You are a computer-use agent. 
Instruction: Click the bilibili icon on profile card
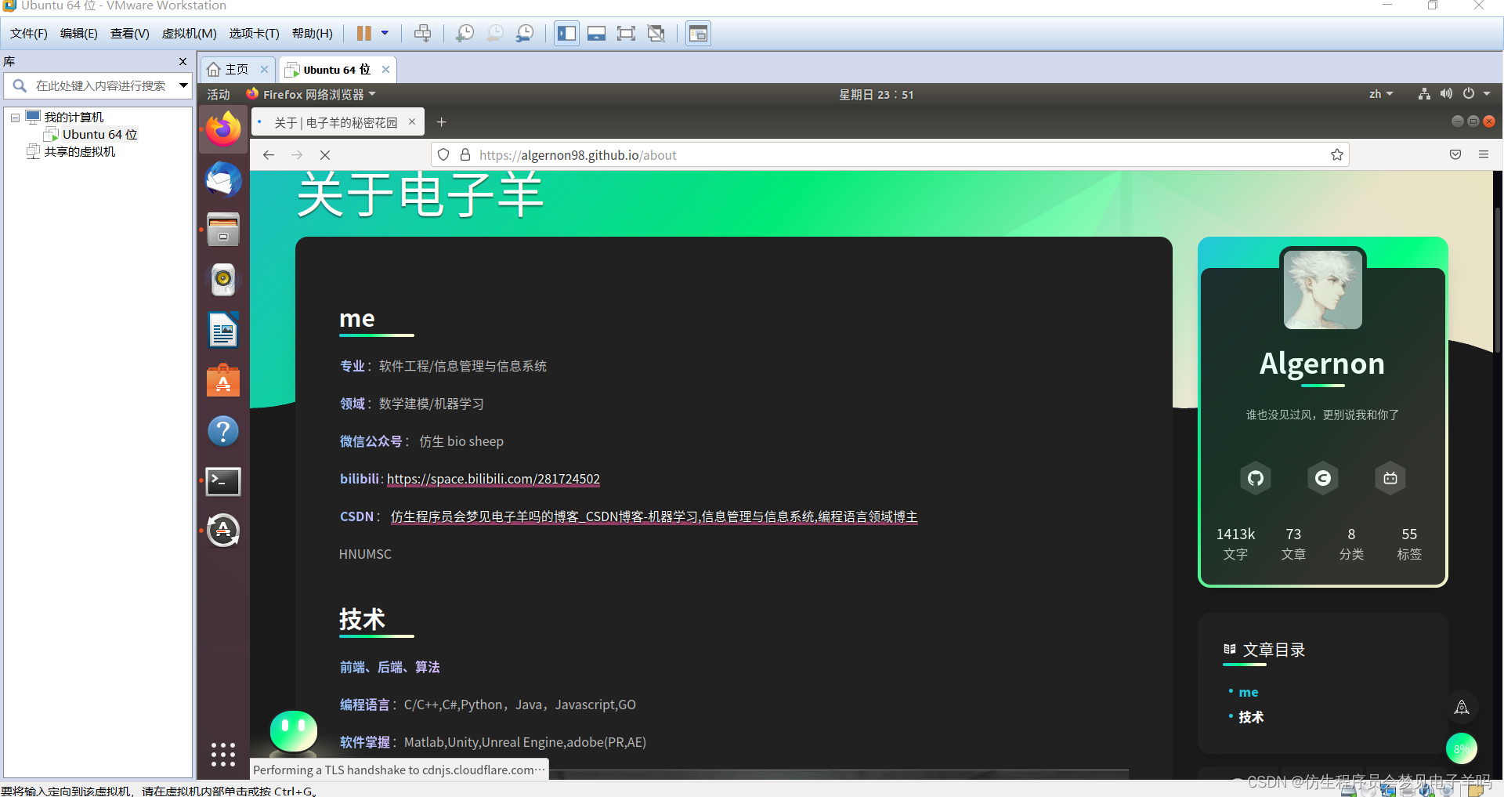(x=1390, y=478)
